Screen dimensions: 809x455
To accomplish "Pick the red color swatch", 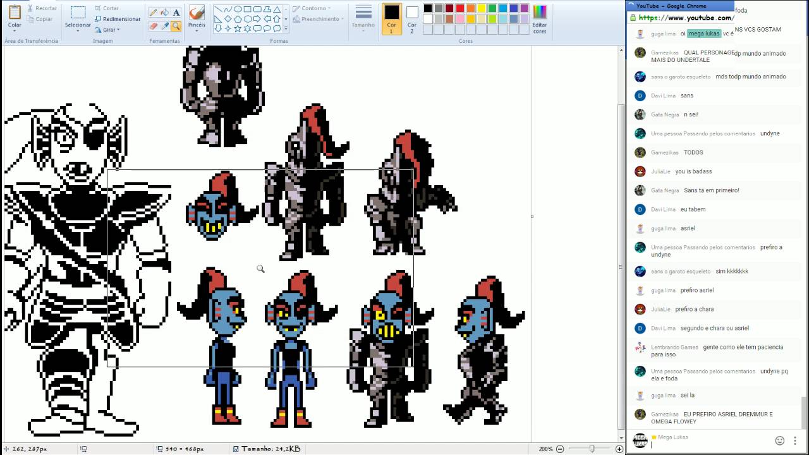I will (x=460, y=8).
